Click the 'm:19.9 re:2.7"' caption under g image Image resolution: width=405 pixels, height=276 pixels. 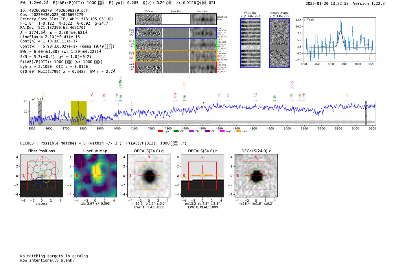click(x=149, y=204)
